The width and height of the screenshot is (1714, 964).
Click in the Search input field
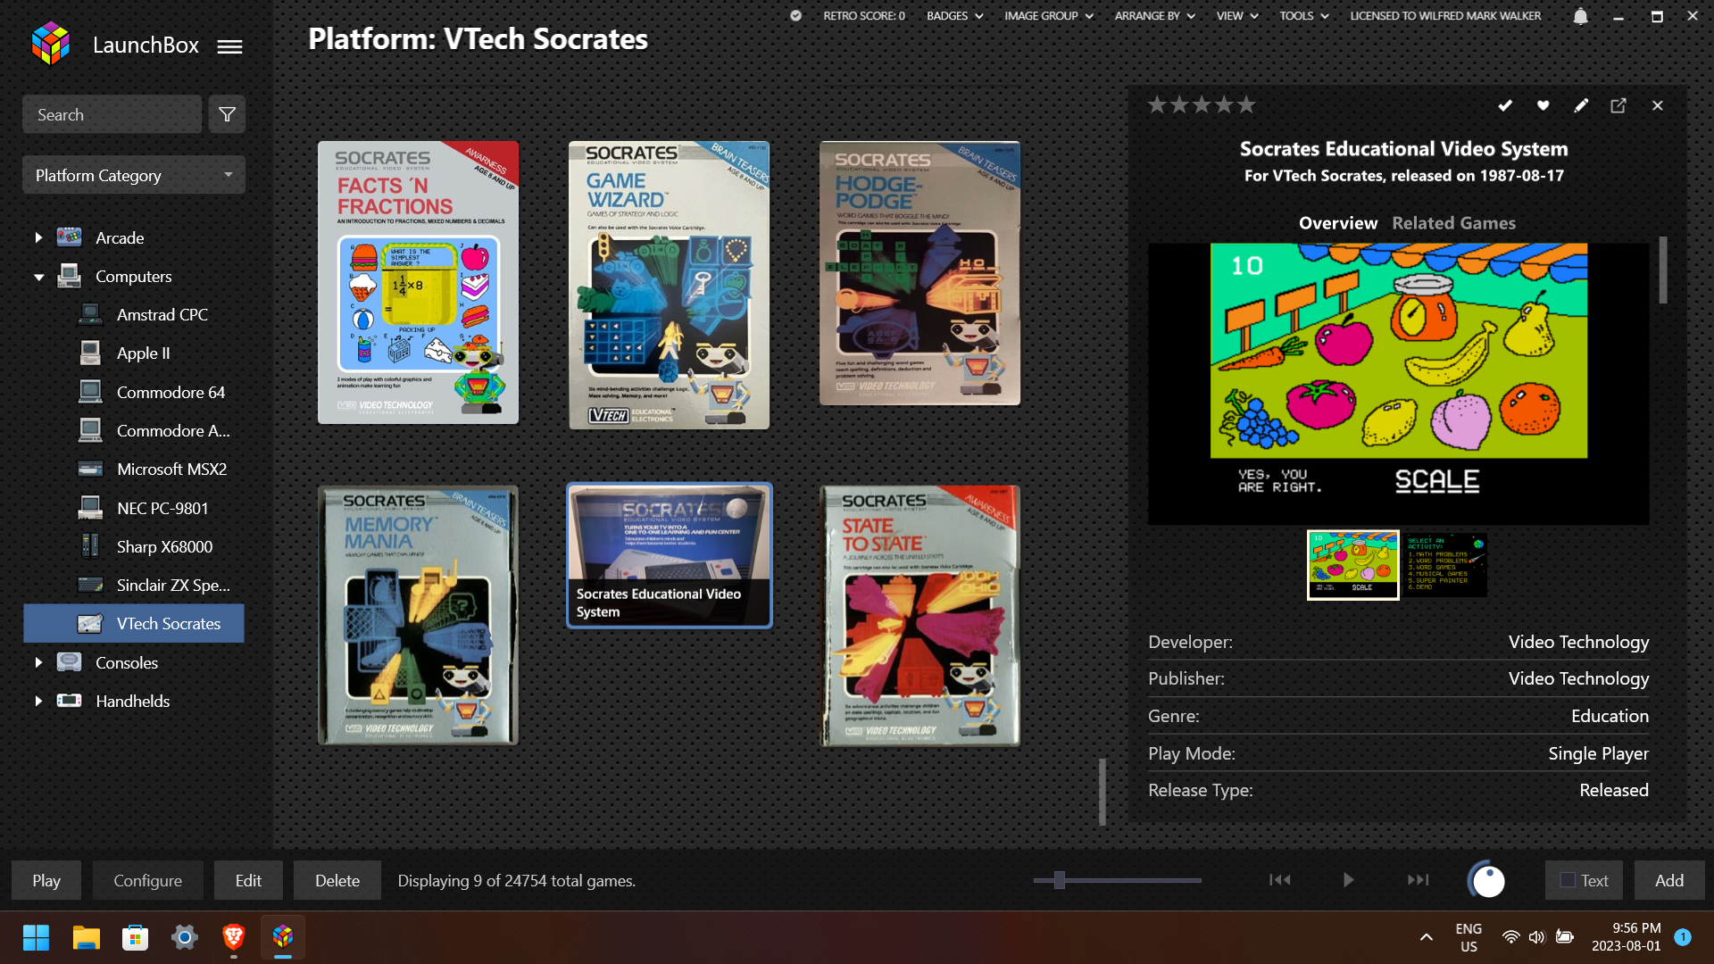[x=112, y=114]
